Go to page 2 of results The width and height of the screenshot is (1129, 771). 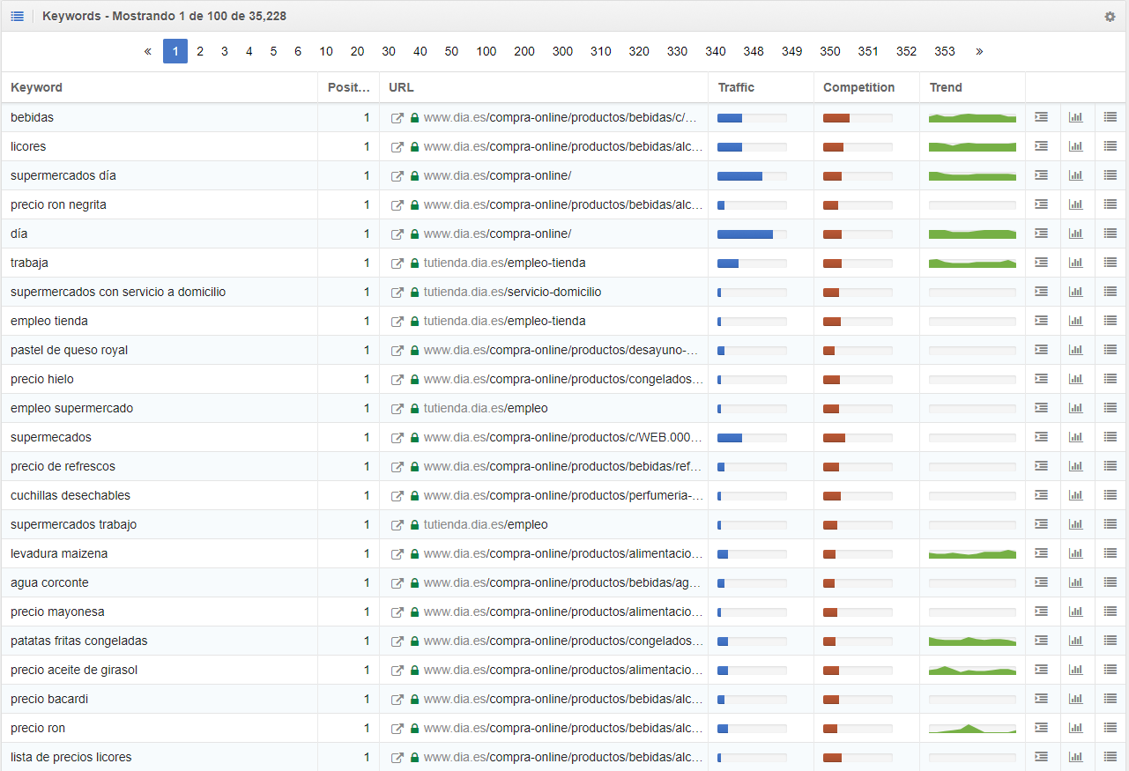200,51
